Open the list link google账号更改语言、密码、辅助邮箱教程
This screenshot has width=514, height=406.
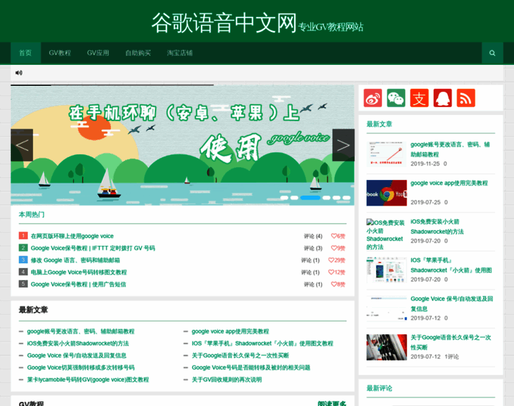click(80, 332)
